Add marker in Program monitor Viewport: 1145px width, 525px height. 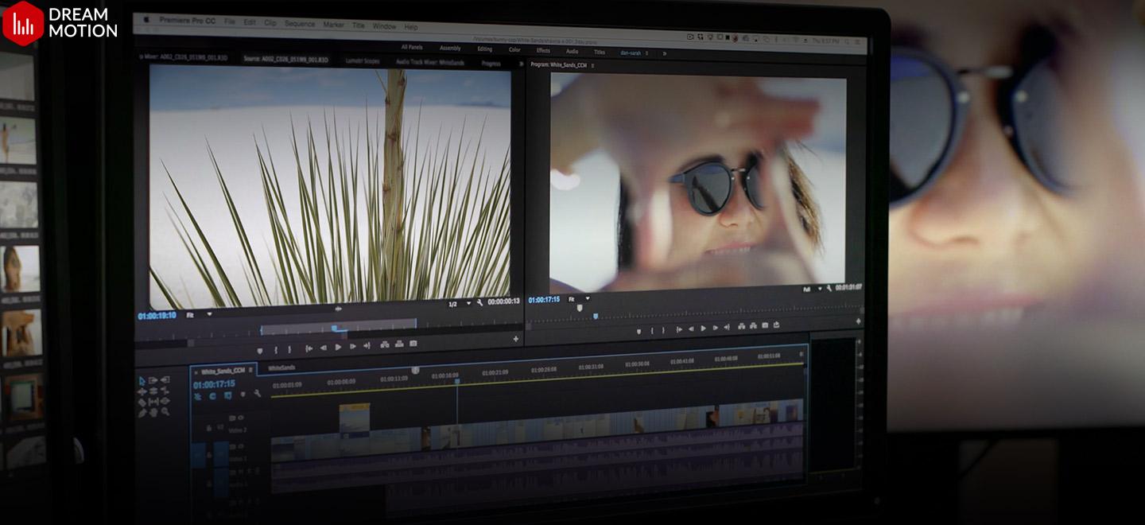638,330
